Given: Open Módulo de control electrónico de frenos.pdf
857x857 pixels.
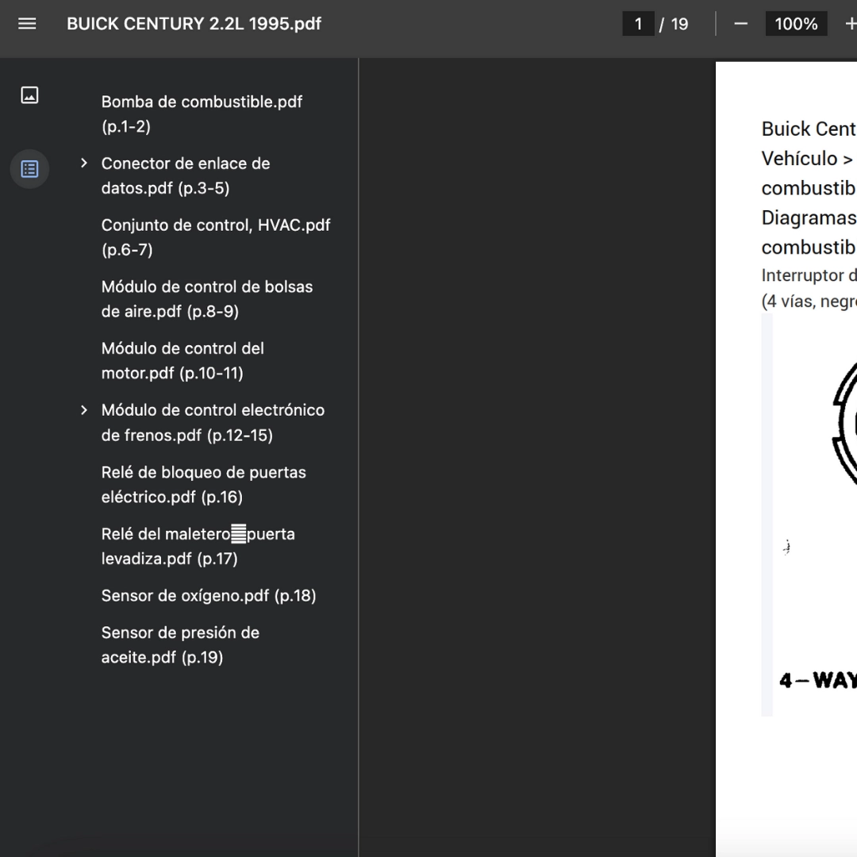Looking at the screenshot, I should pyautogui.click(x=213, y=422).
